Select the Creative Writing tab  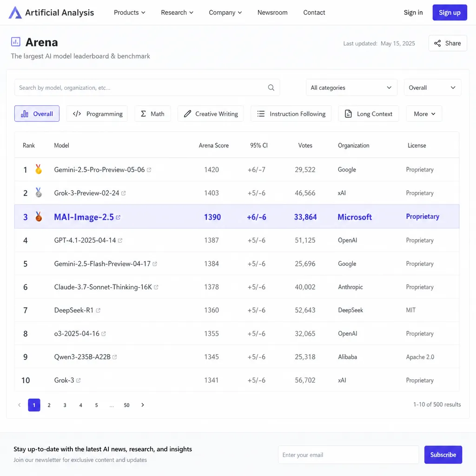pos(211,114)
